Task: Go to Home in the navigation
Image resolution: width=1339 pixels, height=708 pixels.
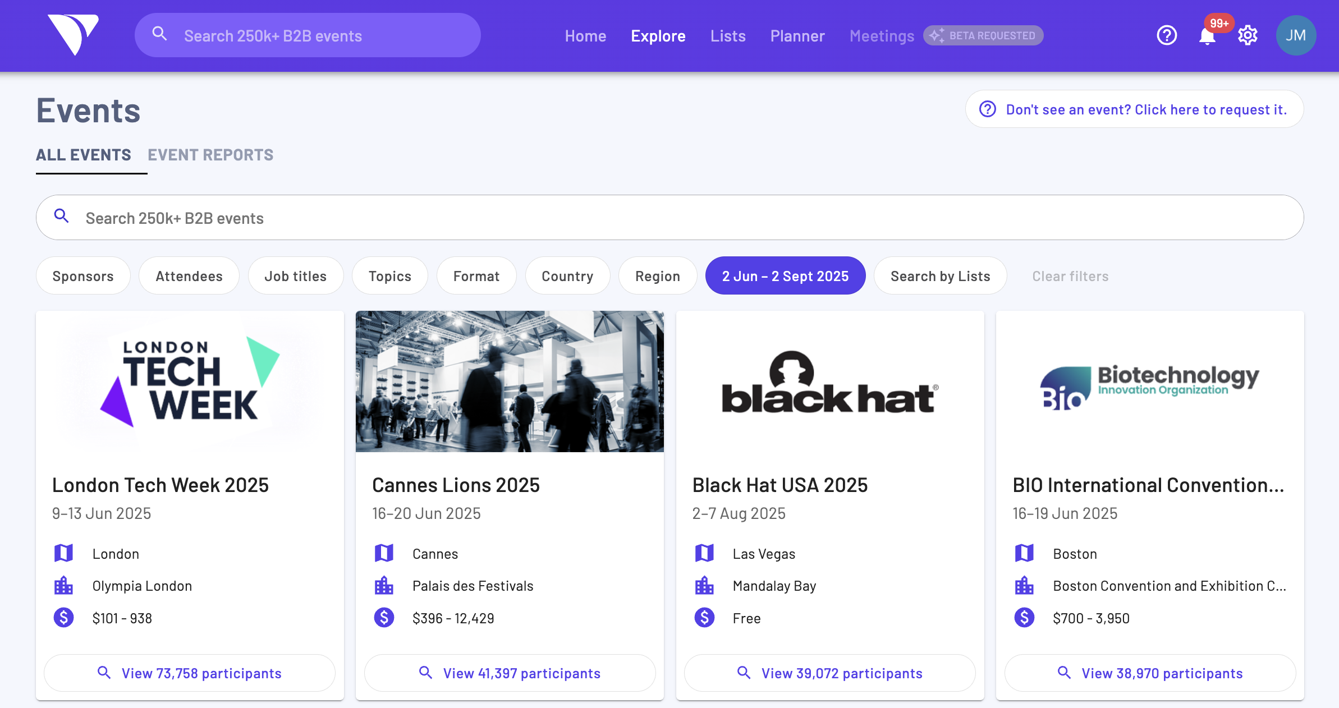Action: [585, 36]
